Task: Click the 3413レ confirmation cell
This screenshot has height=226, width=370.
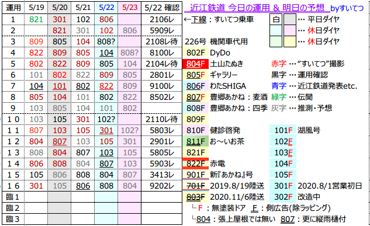Action: [x=162, y=175]
